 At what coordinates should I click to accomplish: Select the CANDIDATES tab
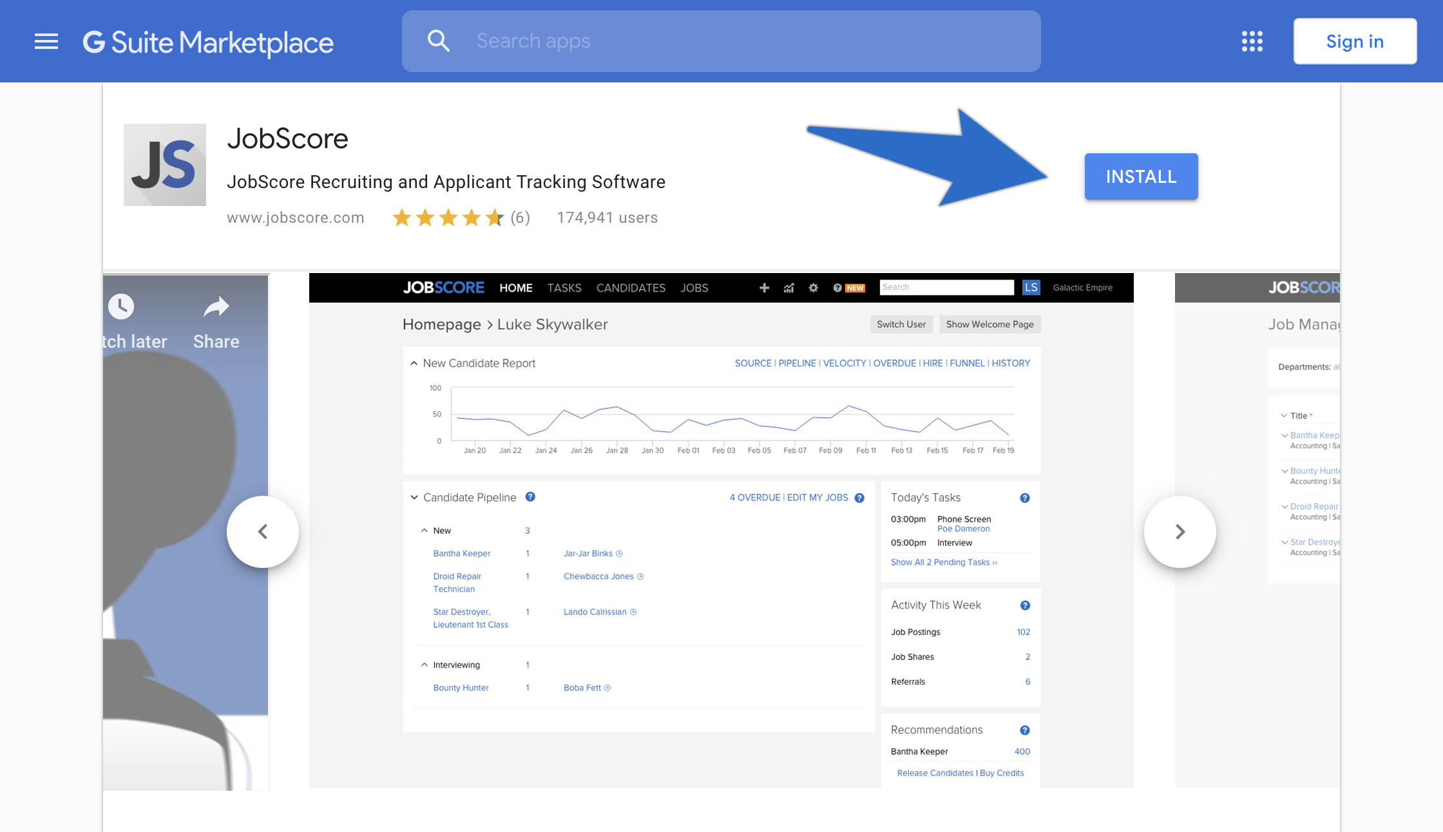click(631, 288)
